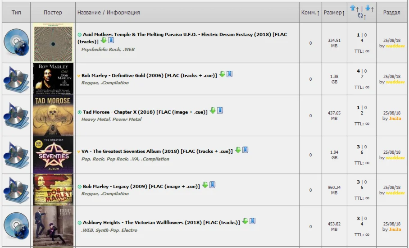Open Bob Marley Gold poster thumbnail
Image resolution: width=409 pixels, height=248 pixels.
(x=53, y=79)
